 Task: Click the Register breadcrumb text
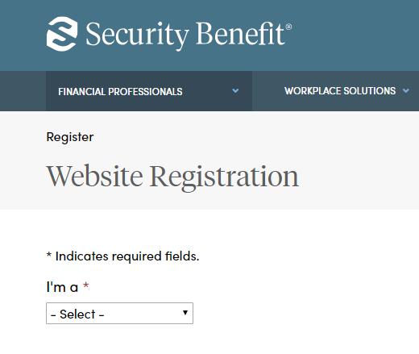coord(70,137)
